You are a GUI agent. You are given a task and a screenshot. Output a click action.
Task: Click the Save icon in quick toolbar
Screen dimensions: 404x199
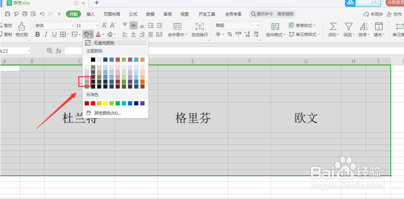tap(8, 14)
